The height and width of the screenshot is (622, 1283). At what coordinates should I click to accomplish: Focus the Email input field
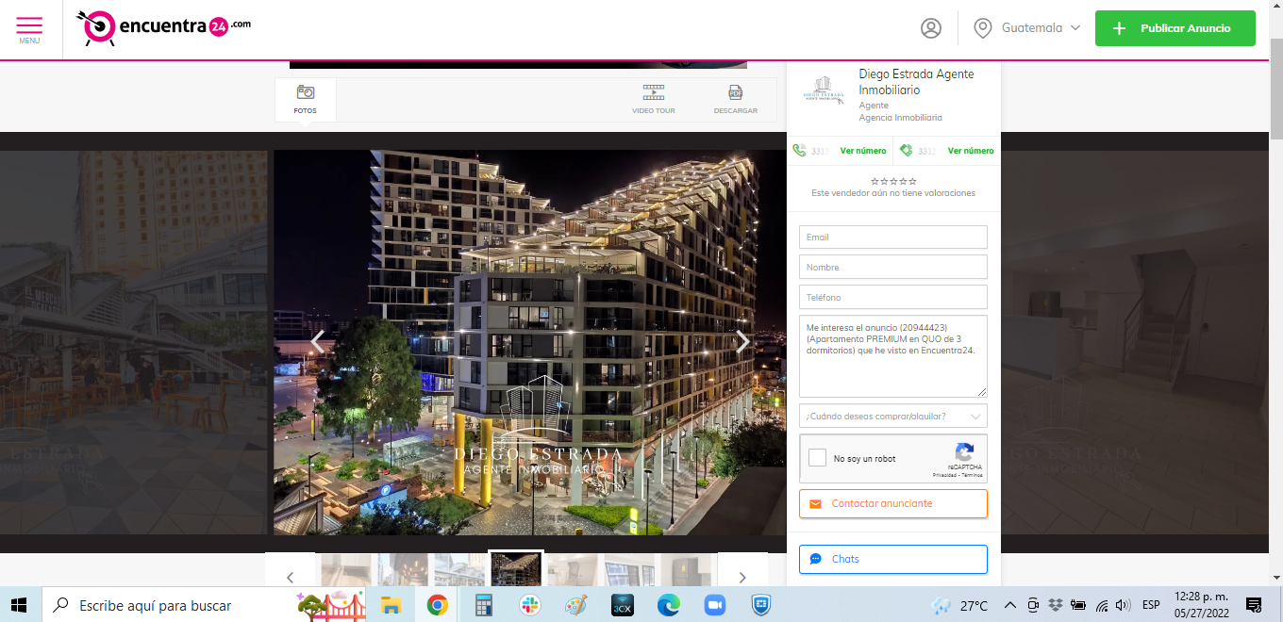point(893,237)
